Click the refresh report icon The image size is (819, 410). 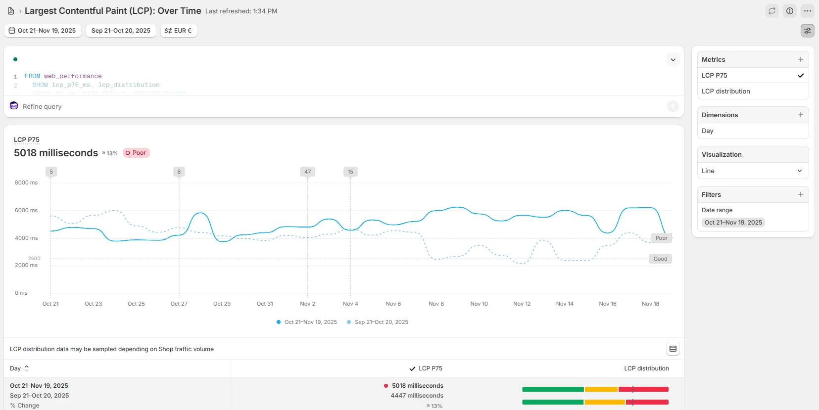(772, 11)
